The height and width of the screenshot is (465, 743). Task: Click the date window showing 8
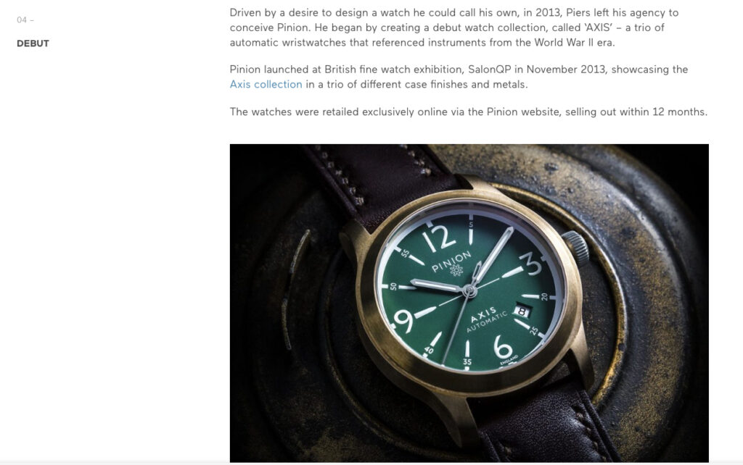(522, 311)
